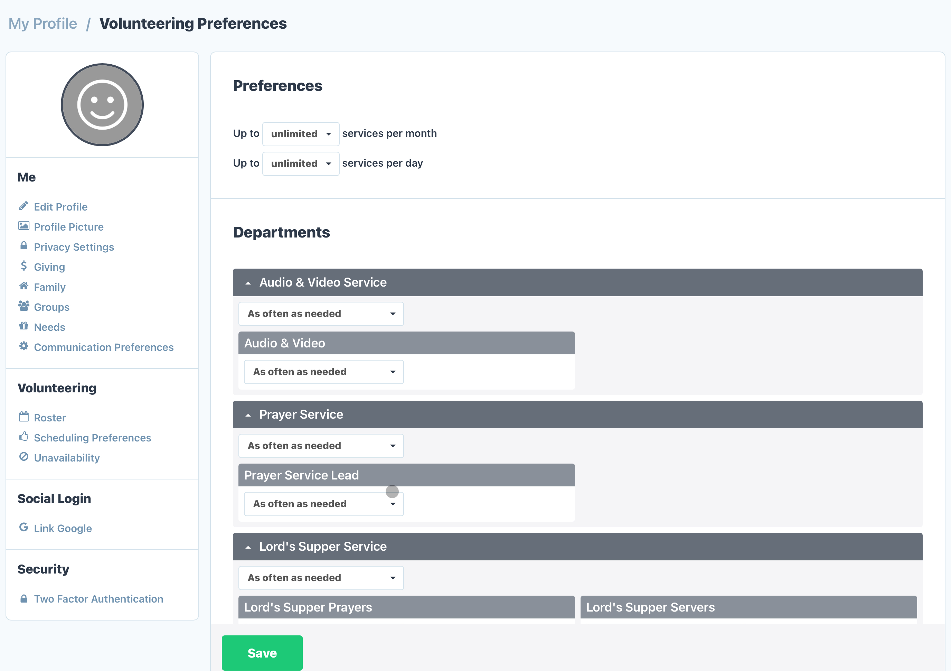Click the house icon beside Family

(x=23, y=286)
